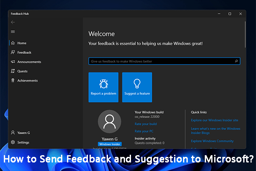256x171 pixels.
Task: Click the Yawen G name under avatar
Action: point(110,139)
